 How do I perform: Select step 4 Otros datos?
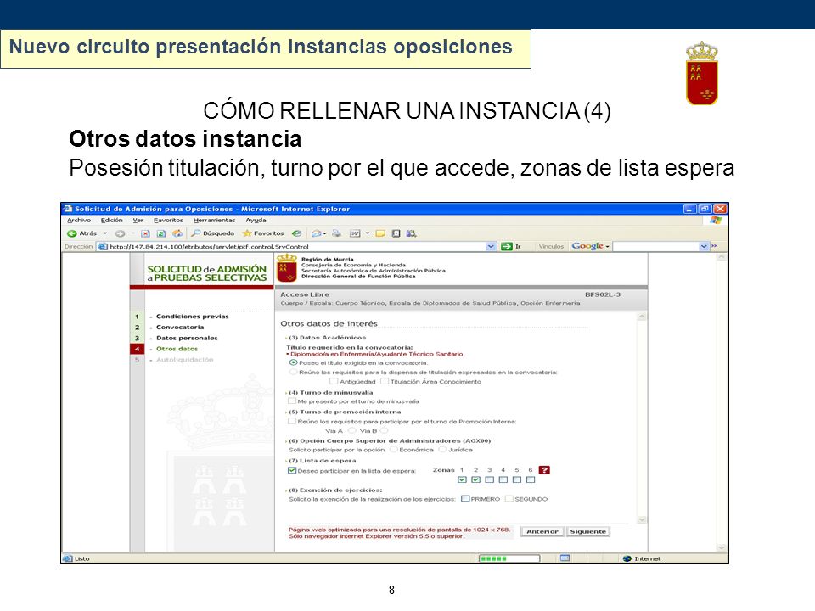tap(177, 349)
